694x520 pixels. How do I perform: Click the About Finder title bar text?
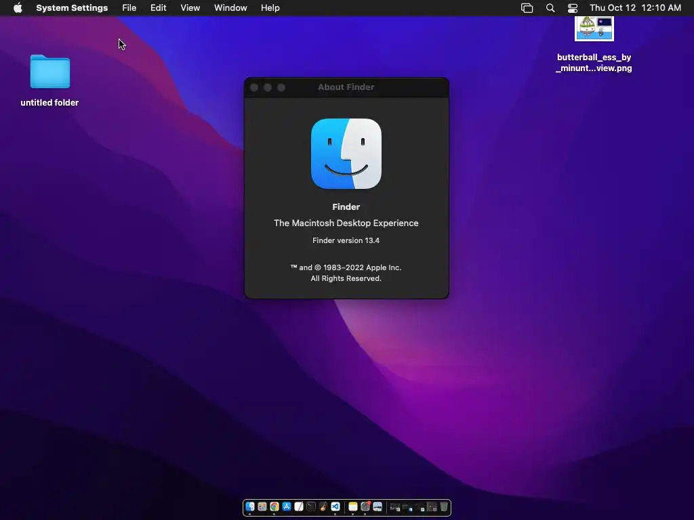point(346,87)
